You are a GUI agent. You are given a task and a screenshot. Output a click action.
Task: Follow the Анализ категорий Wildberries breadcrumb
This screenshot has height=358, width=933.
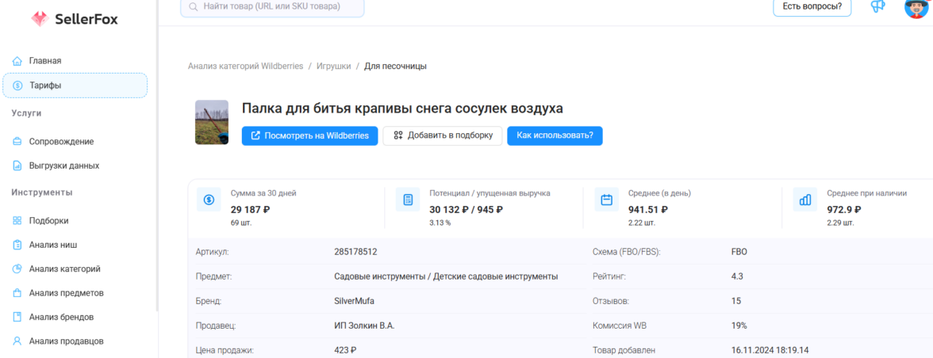[x=245, y=67]
